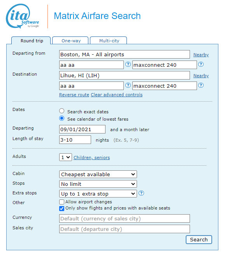Click Clear advanced controls link
Image resolution: width=225 pixels, height=253 pixels.
pos(116,95)
